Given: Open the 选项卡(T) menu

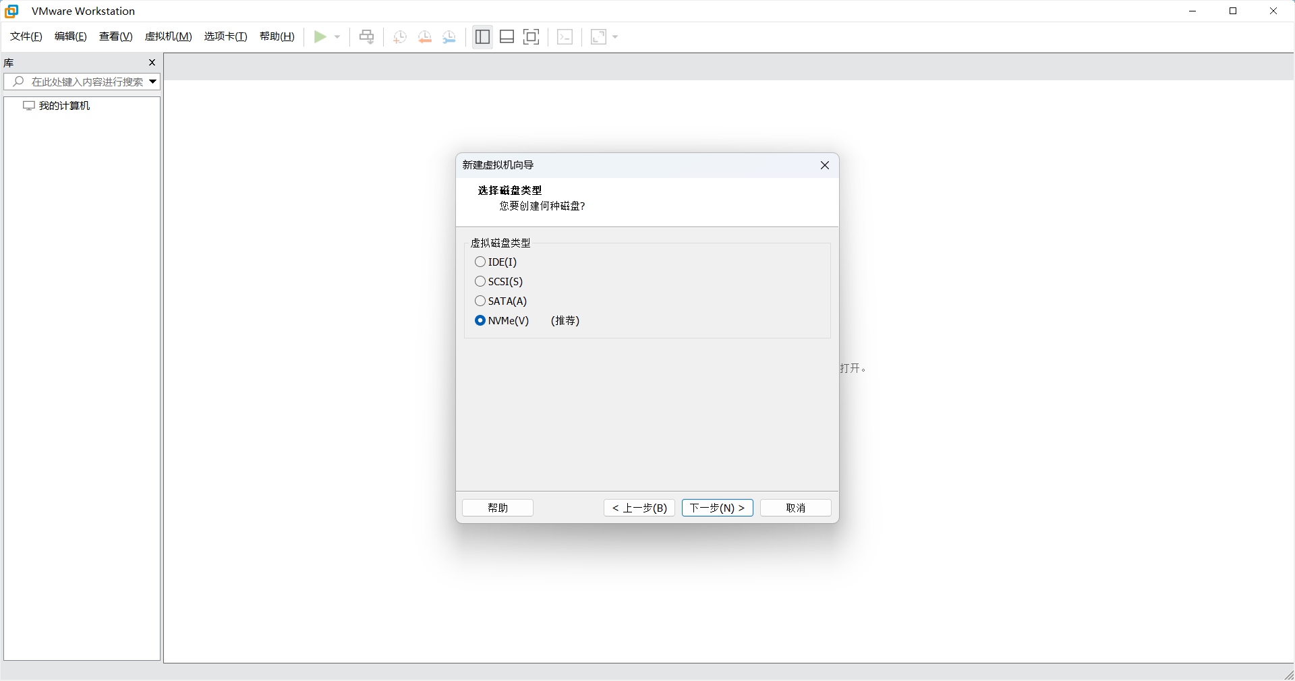Looking at the screenshot, I should pyautogui.click(x=226, y=36).
